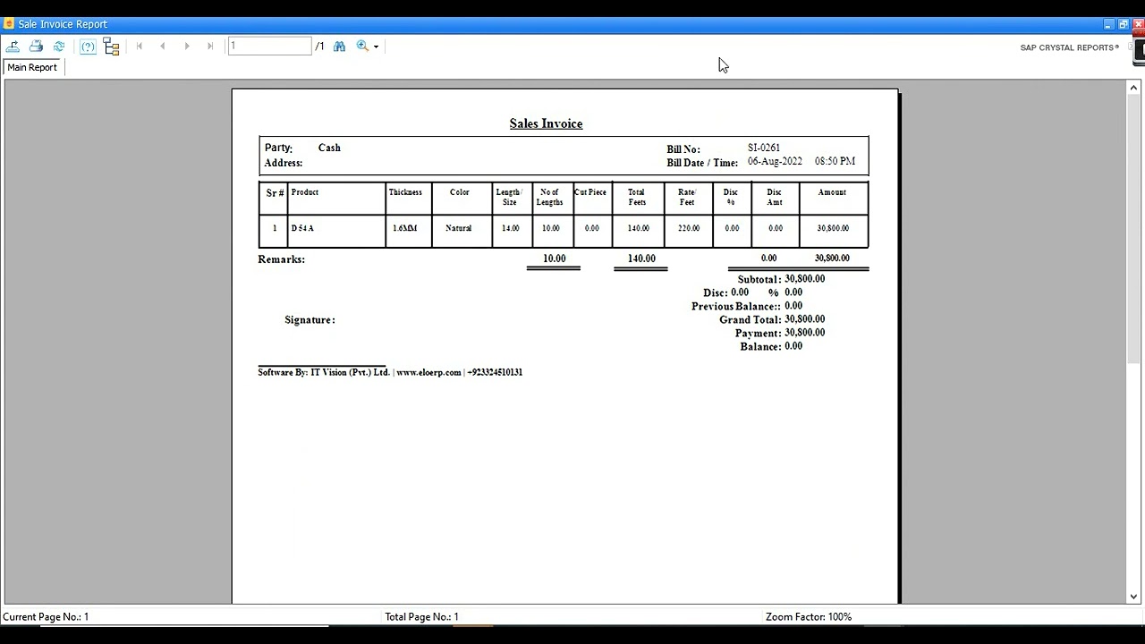This screenshot has width=1145, height=644.
Task: Select bill number SI-0261
Action: (764, 148)
